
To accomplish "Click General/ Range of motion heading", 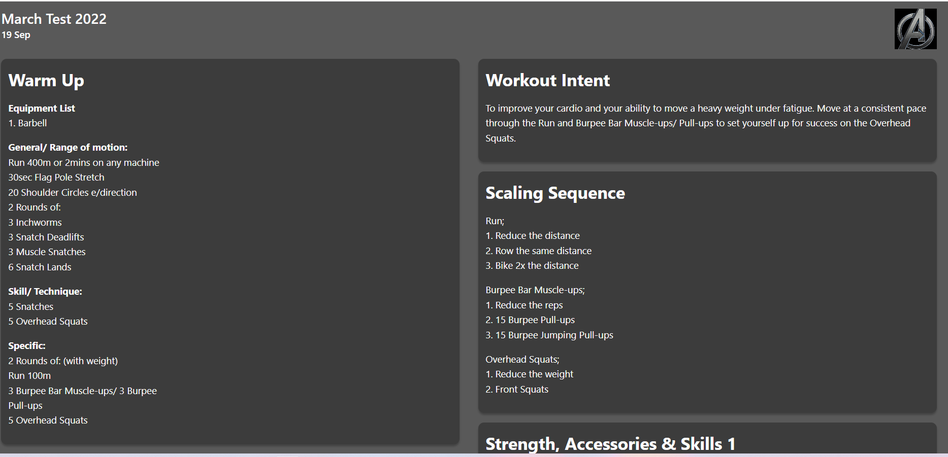I will 68,148.
